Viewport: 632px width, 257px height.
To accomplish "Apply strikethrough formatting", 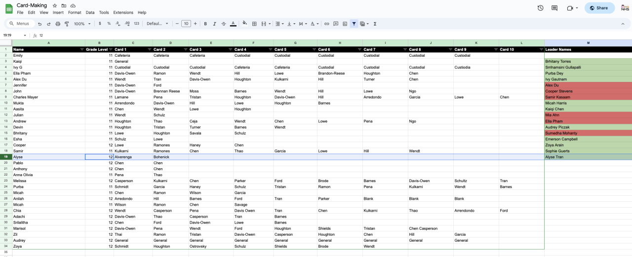I will pos(224,24).
